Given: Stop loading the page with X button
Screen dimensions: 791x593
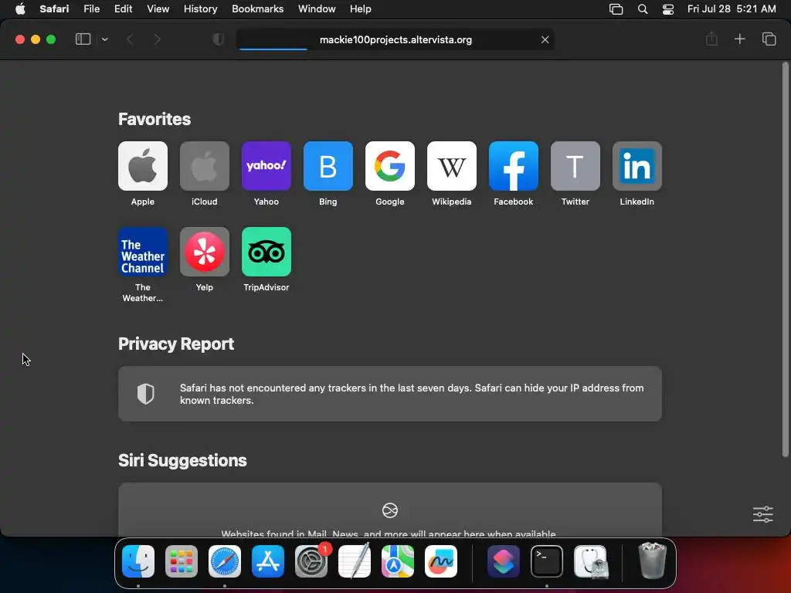Looking at the screenshot, I should [x=545, y=39].
